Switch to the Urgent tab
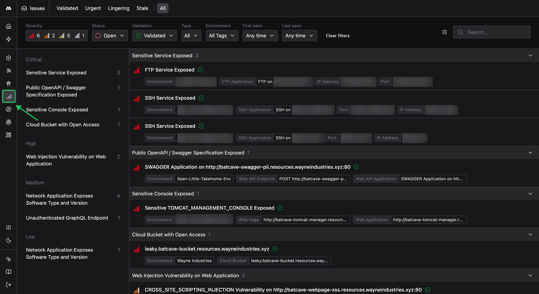Viewport: 539px width, 294px height. click(93, 8)
